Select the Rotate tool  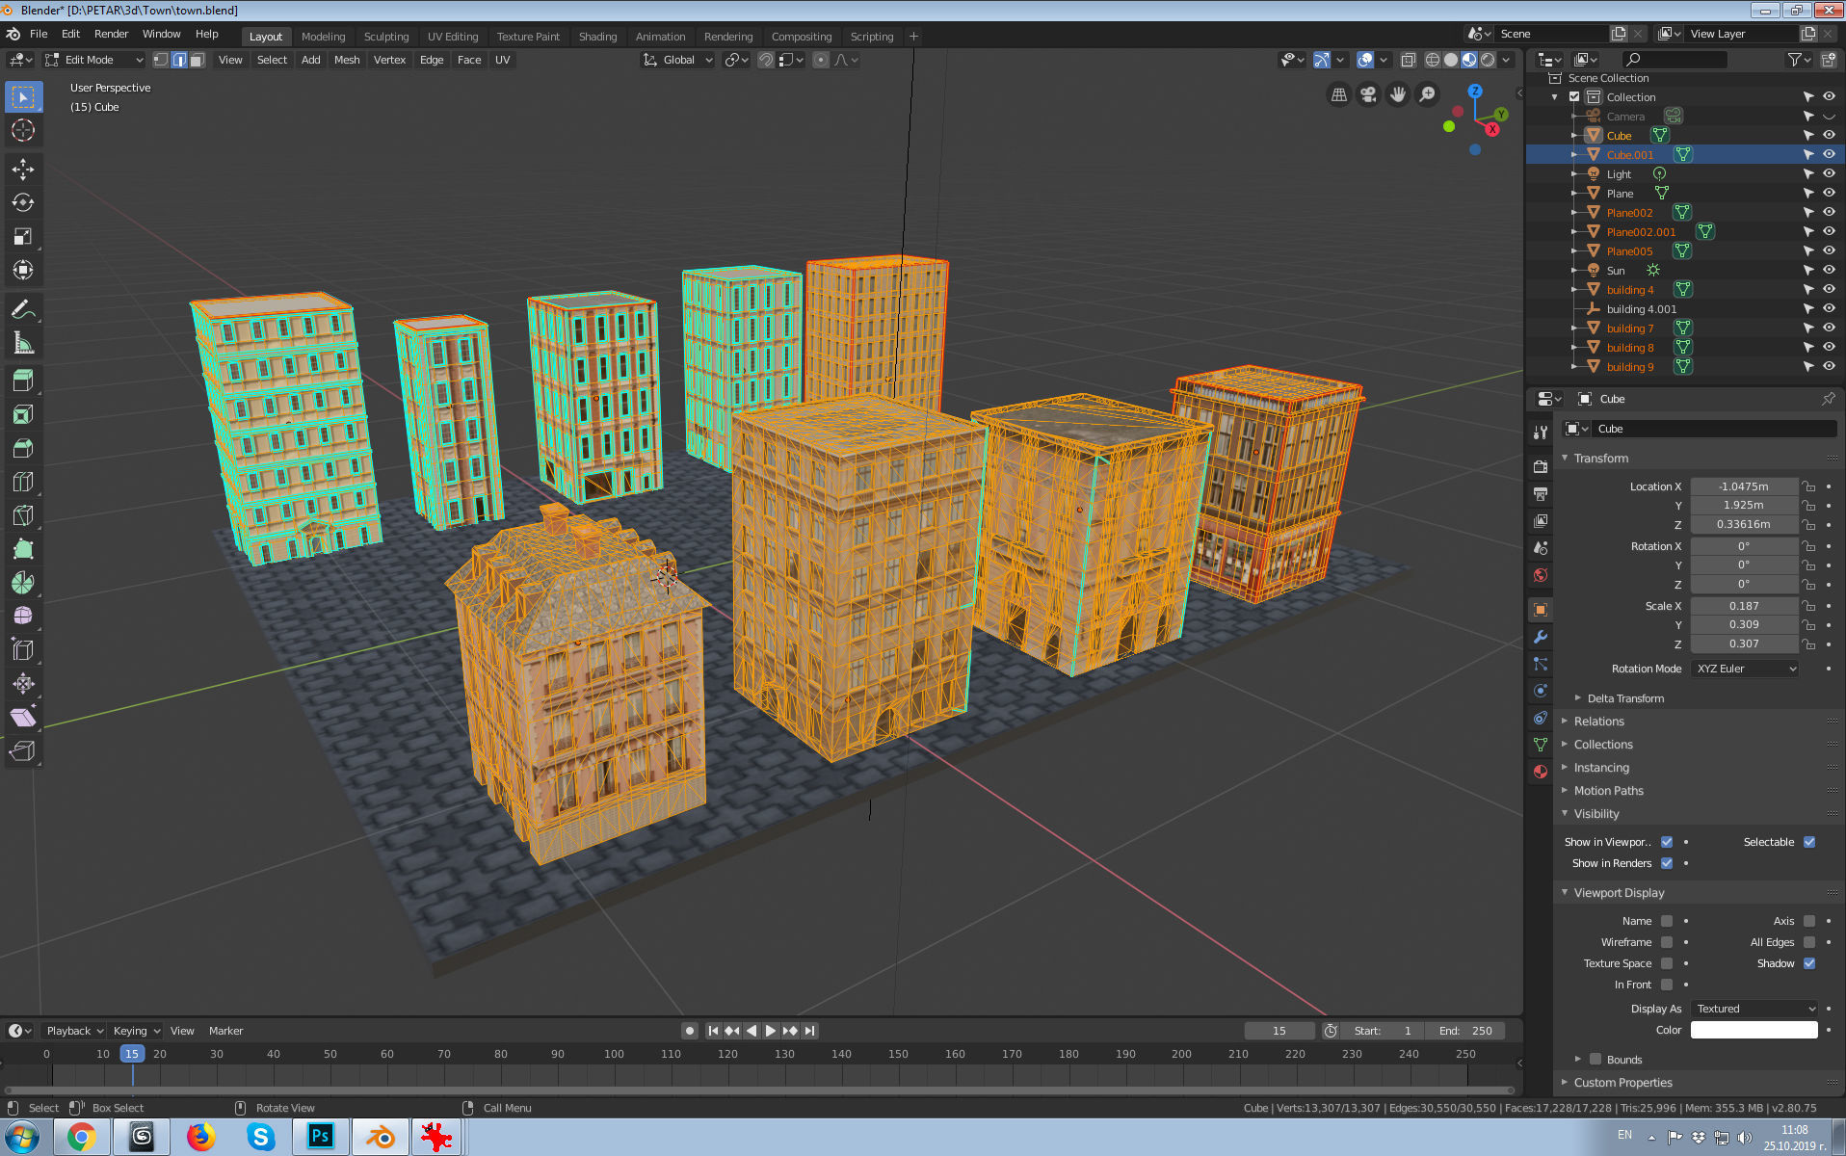(23, 203)
